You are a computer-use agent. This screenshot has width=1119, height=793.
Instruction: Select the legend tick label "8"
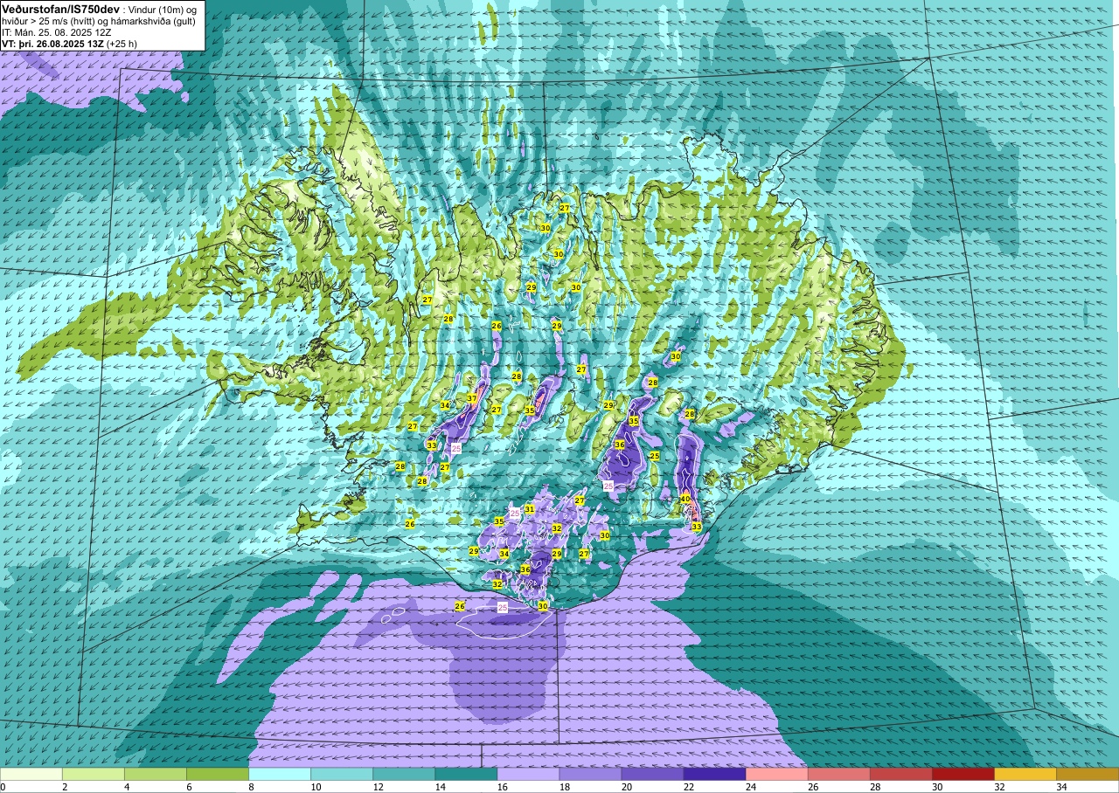pos(249,787)
